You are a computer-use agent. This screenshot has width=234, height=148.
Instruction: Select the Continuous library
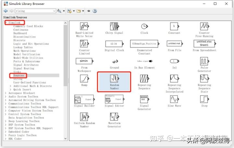point(21,30)
